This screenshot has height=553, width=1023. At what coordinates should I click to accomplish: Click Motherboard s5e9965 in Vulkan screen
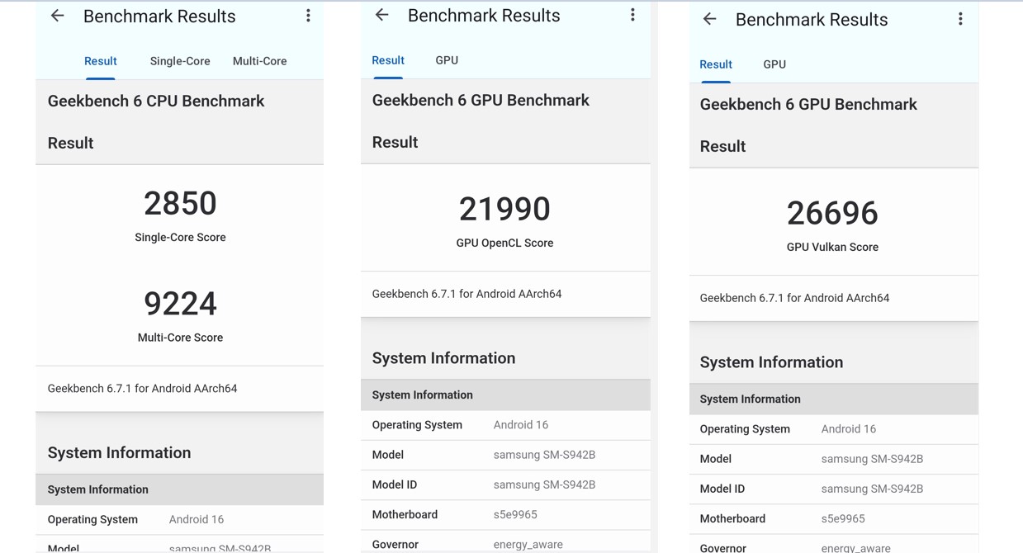834,518
